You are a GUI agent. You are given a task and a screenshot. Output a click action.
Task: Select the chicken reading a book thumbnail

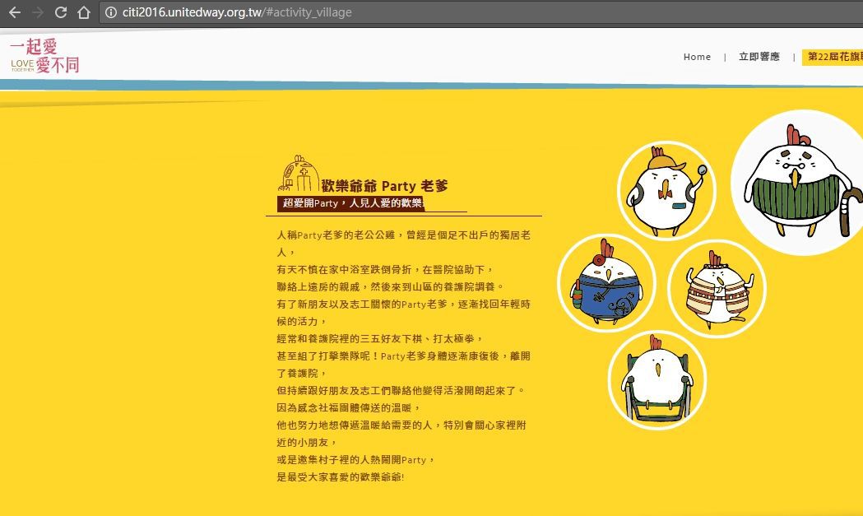click(x=608, y=282)
